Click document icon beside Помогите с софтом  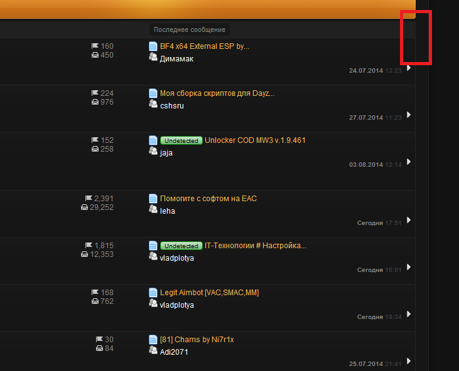pos(153,199)
